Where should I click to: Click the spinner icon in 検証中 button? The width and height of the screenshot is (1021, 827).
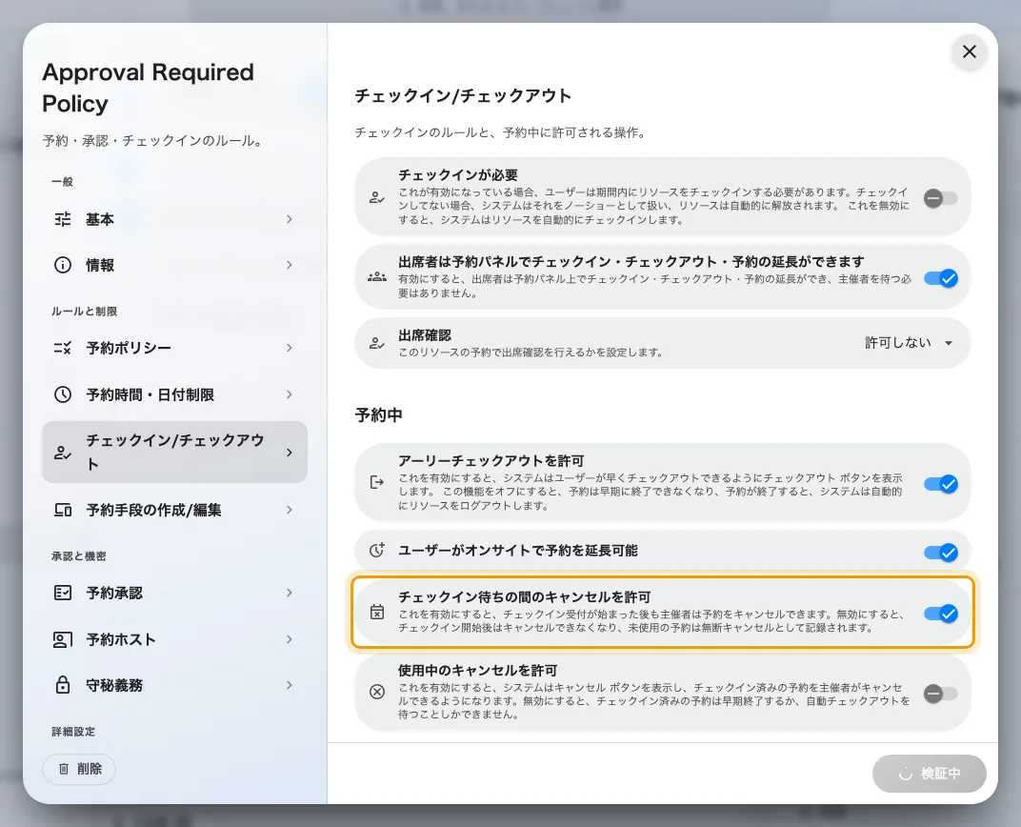pyautogui.click(x=905, y=774)
